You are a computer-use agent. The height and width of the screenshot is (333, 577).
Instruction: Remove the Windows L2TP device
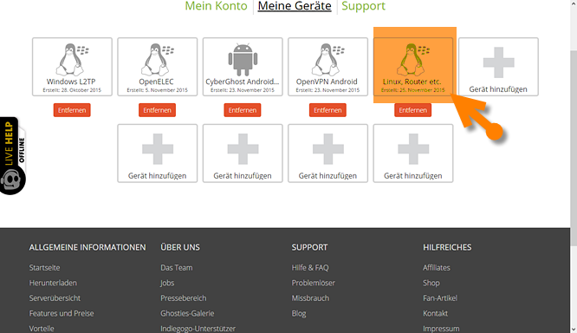pos(72,110)
